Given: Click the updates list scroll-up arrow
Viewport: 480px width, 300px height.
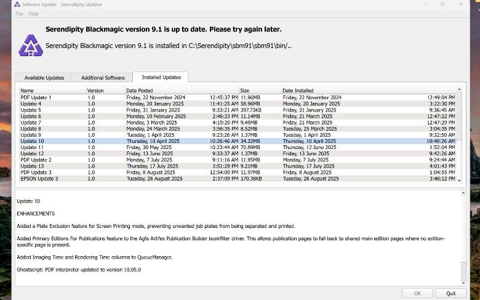Looking at the screenshot, I should point(459,89).
